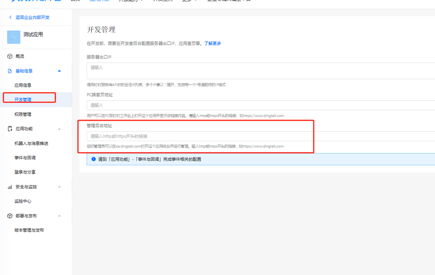Collapse the 应用功能 section arrow
The image size is (435, 275).
tap(59, 129)
